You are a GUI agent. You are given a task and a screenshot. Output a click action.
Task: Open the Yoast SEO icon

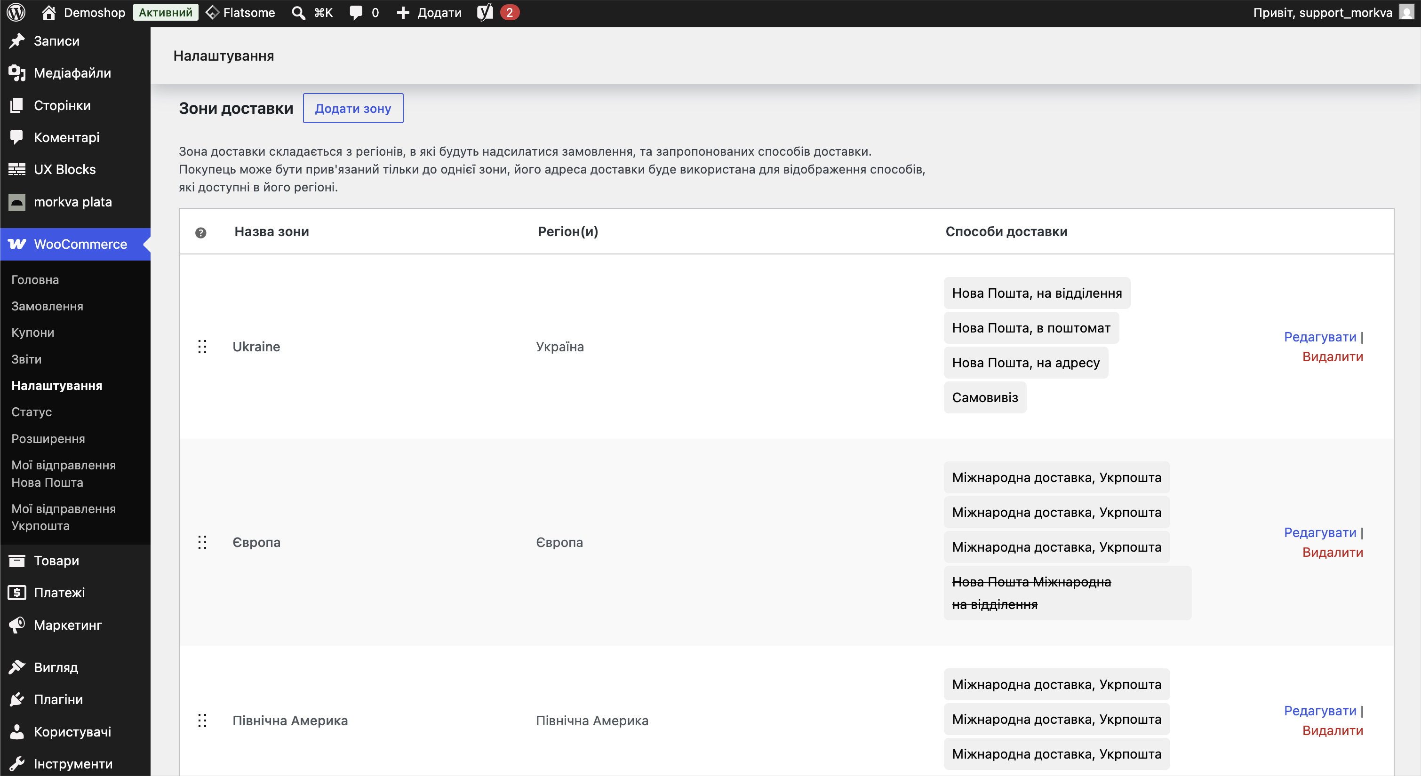(485, 13)
